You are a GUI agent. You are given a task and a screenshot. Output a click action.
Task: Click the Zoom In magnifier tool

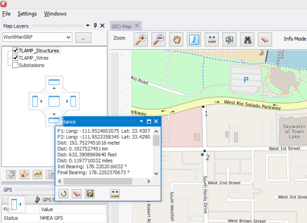tap(141, 38)
